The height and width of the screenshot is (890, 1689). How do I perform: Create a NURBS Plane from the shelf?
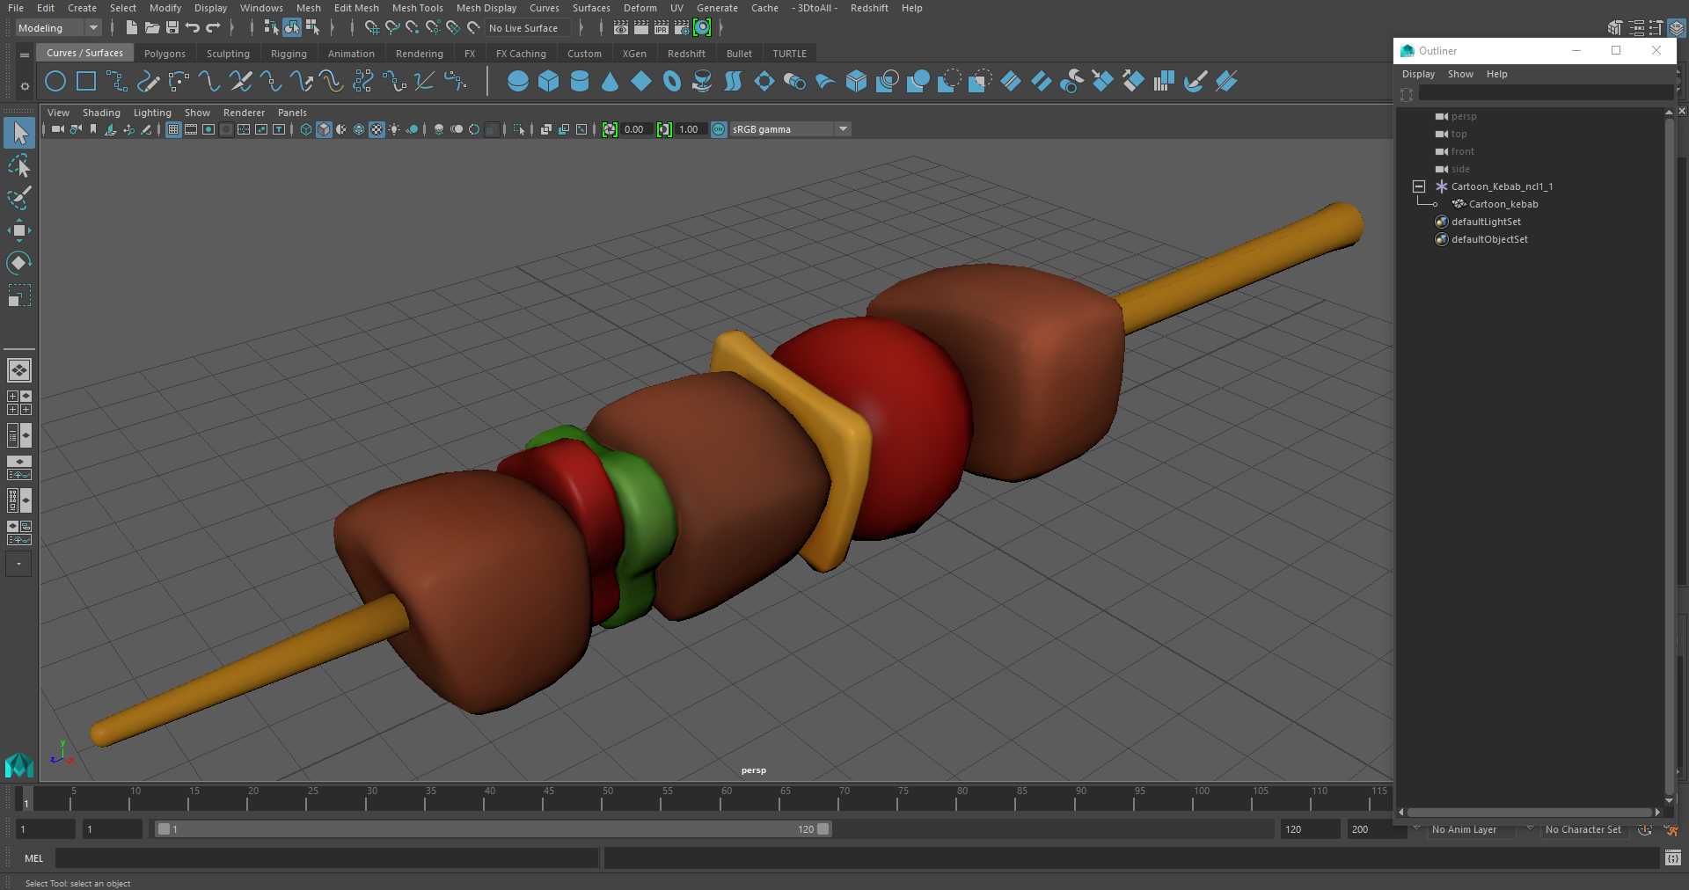[641, 82]
